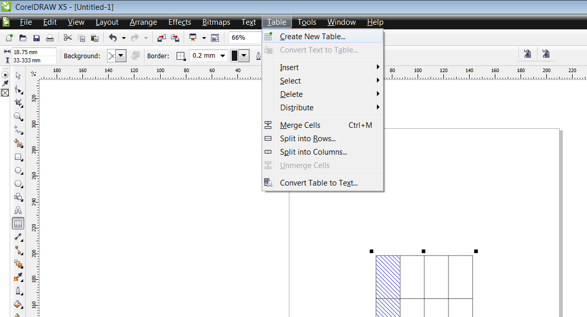Open the View menu
Image resolution: width=587 pixels, height=317 pixels.
(x=76, y=22)
